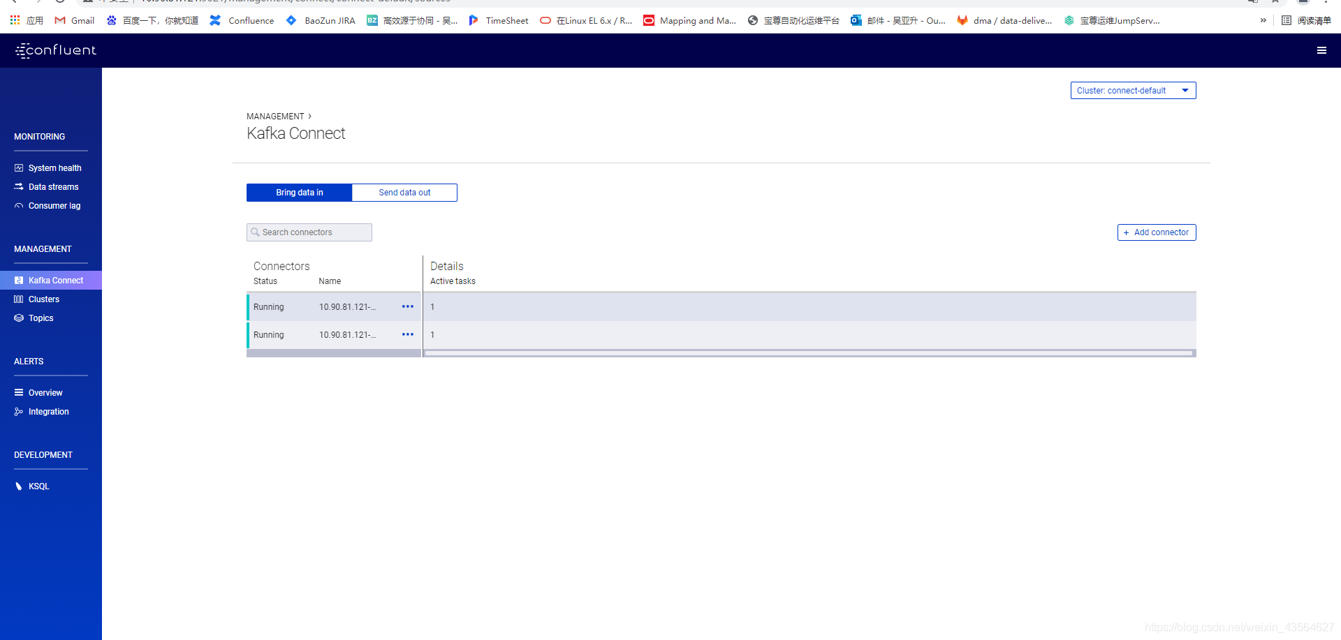Open the KSQL development view

point(39,486)
